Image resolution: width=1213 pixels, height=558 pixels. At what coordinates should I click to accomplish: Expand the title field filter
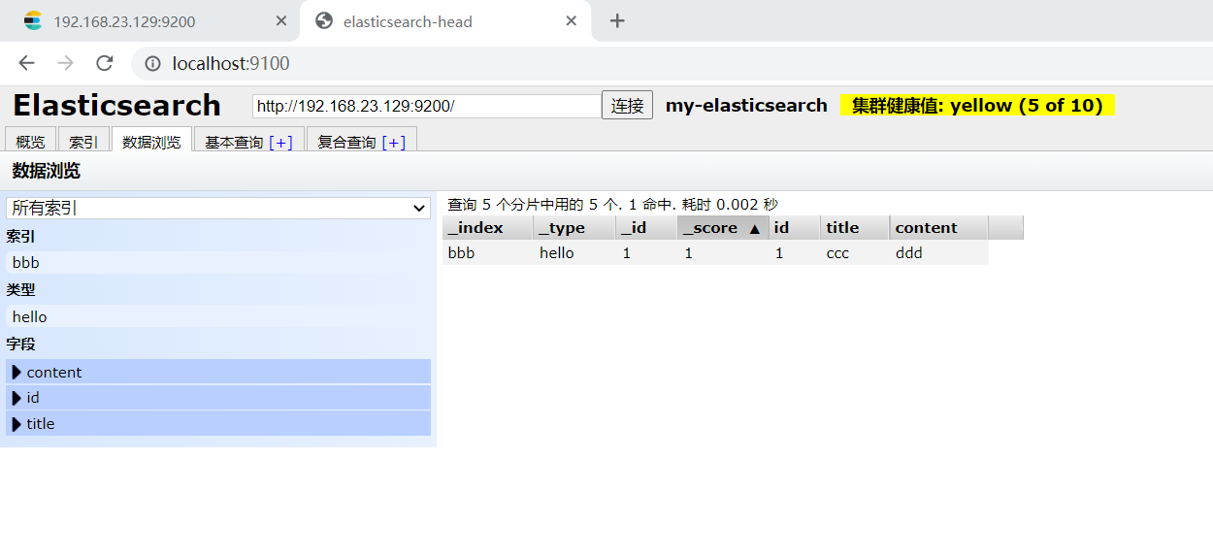[x=218, y=424]
